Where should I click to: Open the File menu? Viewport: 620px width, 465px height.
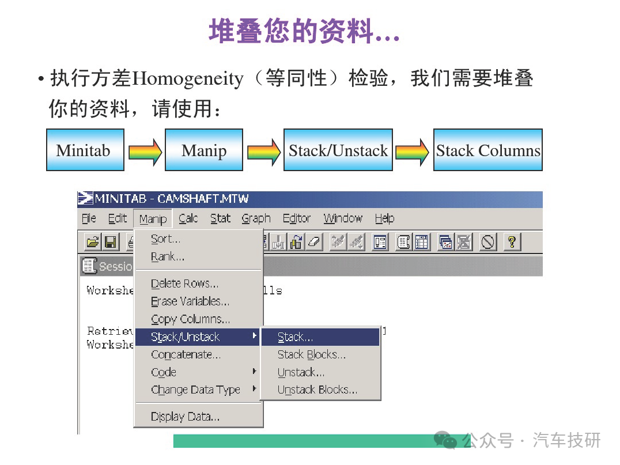point(89,218)
